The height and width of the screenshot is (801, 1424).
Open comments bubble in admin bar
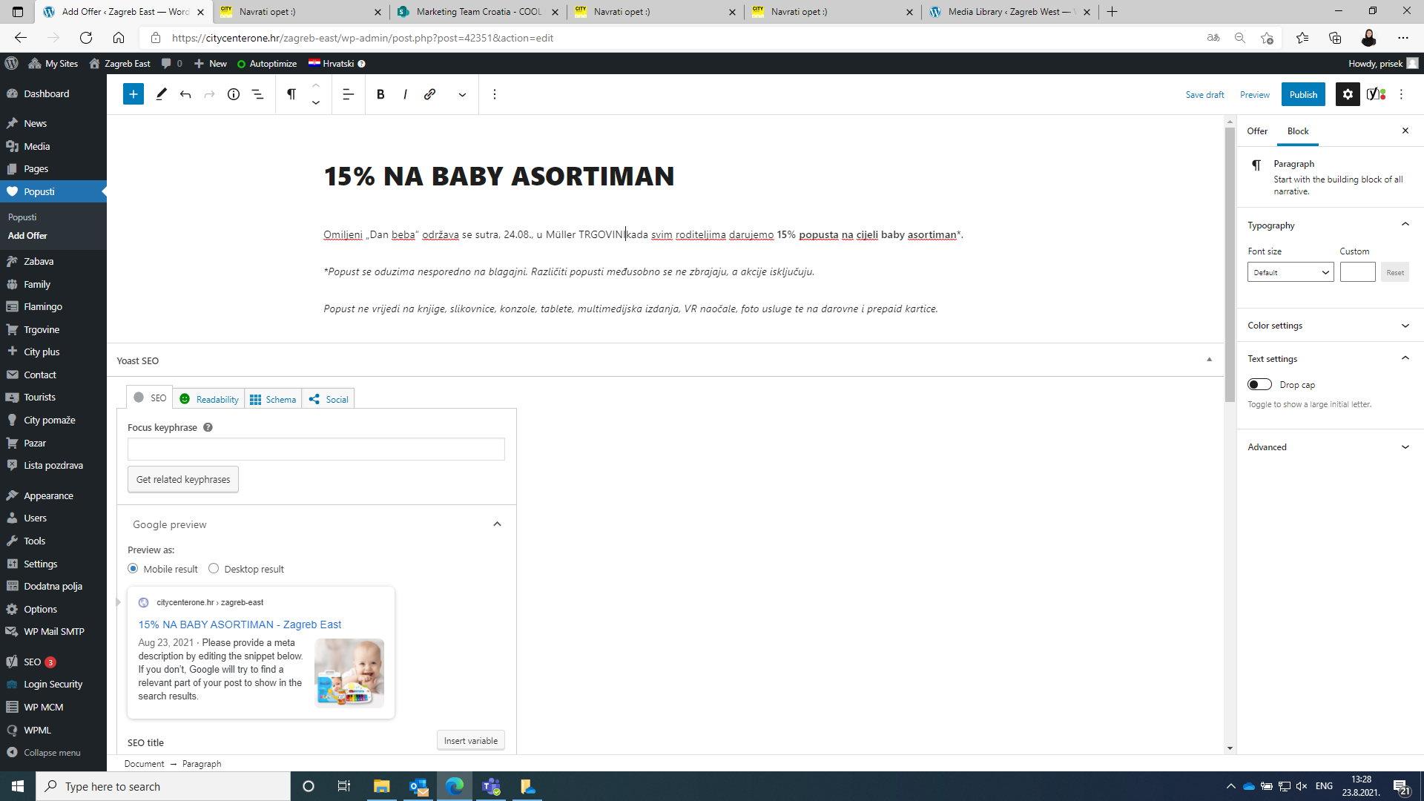coord(171,63)
